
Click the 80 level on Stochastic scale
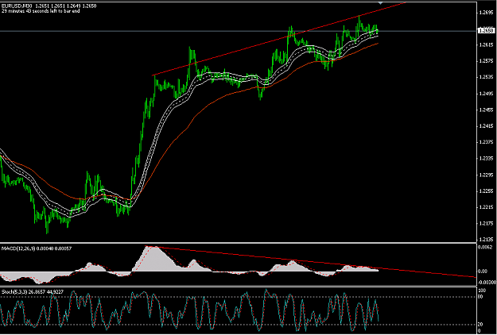pos(480,296)
